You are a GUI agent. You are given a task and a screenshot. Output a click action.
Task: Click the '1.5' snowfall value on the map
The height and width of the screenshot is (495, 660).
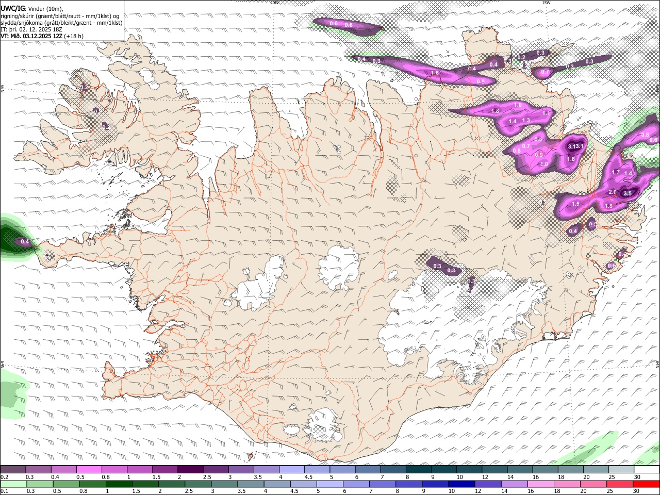pos(575,204)
